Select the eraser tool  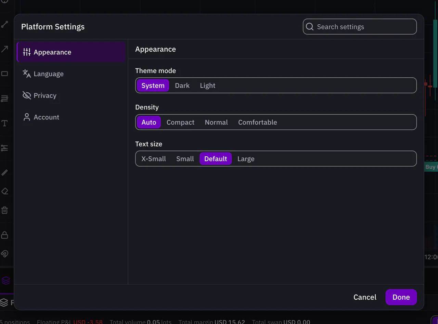click(4, 191)
